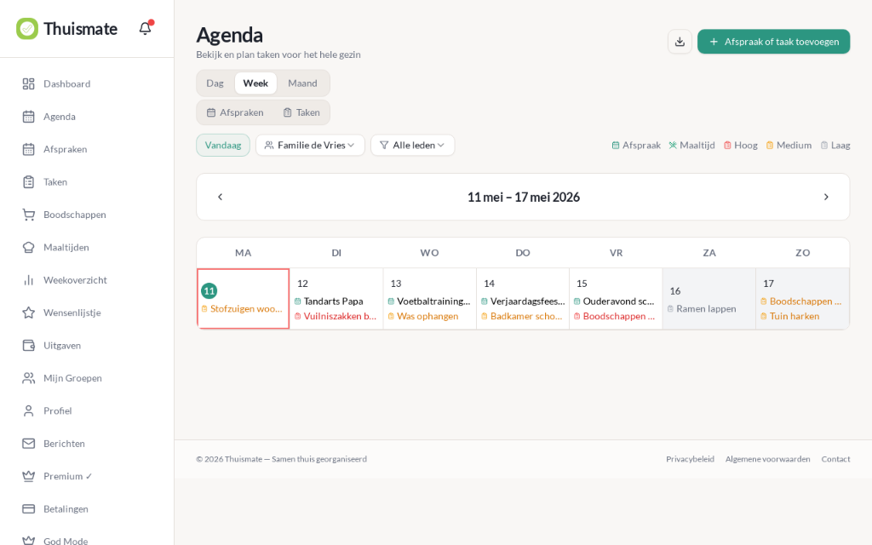
Task: Open the Alle leden filter dropdown
Action: pos(413,145)
